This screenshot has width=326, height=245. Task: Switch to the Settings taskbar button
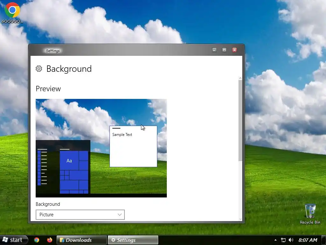pos(133,240)
